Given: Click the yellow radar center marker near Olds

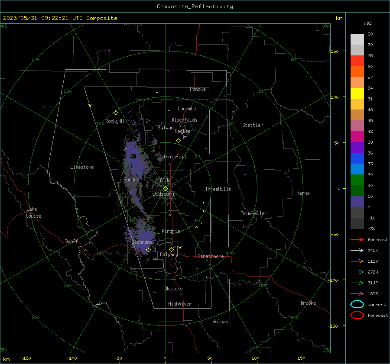Looking at the screenshot, I should tap(165, 189).
